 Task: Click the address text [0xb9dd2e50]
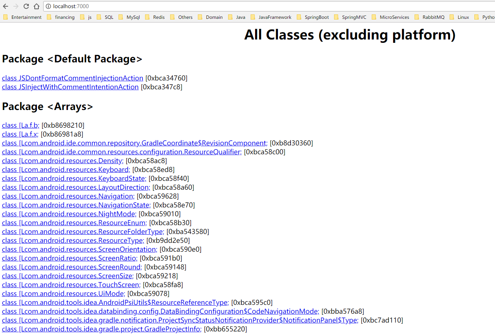pyautogui.click(x=168, y=241)
